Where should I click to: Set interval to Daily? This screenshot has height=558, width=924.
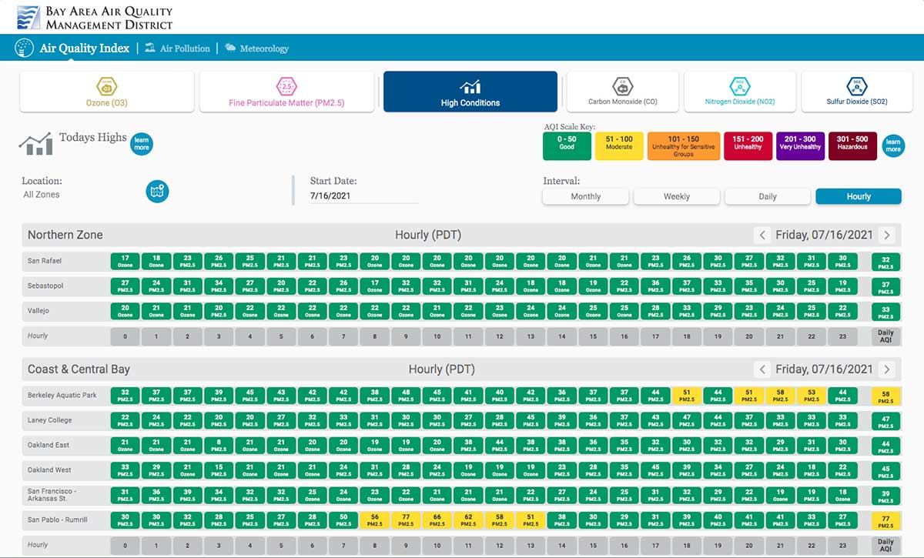click(x=768, y=196)
